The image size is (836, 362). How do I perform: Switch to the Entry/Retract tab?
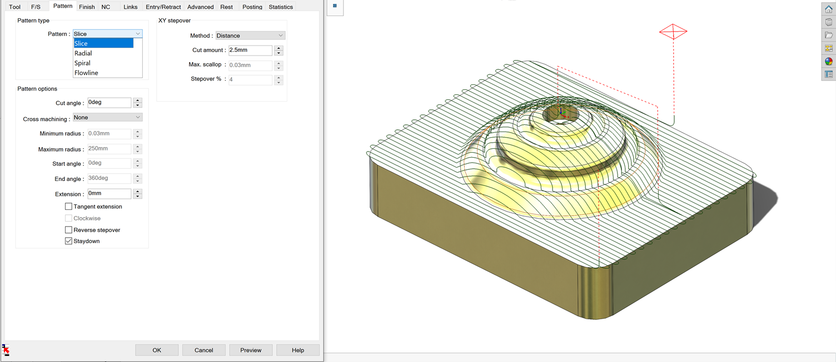[163, 7]
